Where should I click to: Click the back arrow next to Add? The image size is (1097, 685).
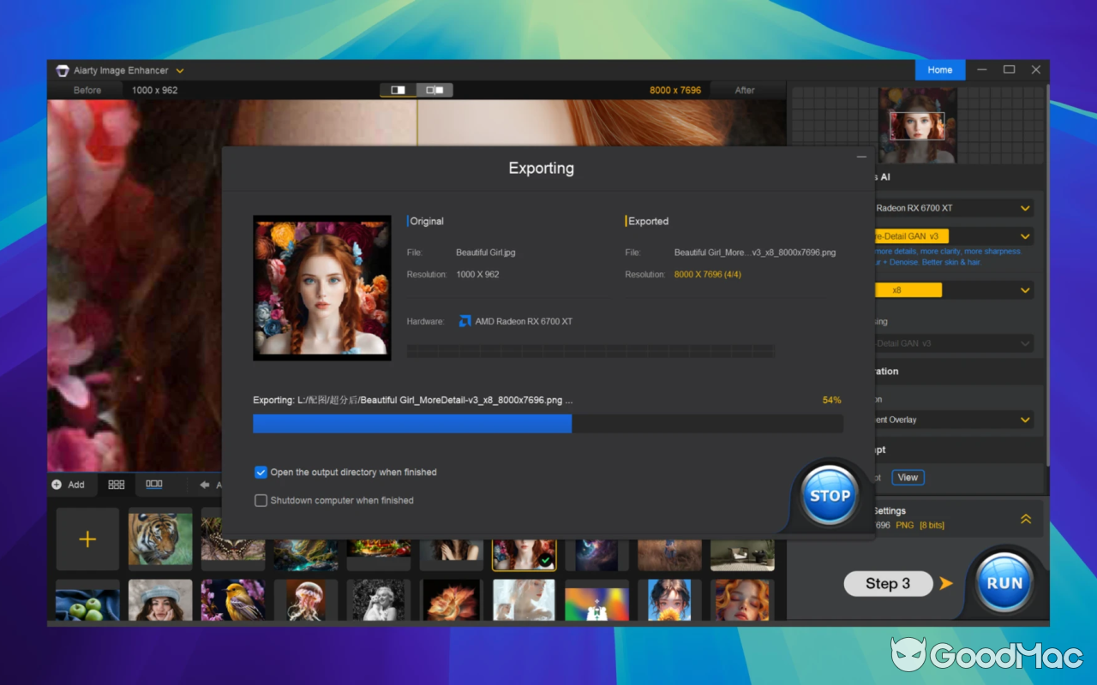(x=203, y=485)
